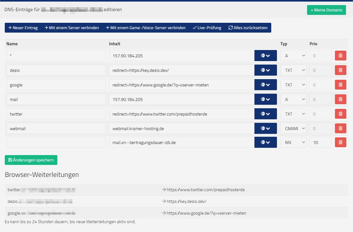Add a new entry with Neuer Eintrag
This screenshot has width=353, height=232.
click(23, 28)
